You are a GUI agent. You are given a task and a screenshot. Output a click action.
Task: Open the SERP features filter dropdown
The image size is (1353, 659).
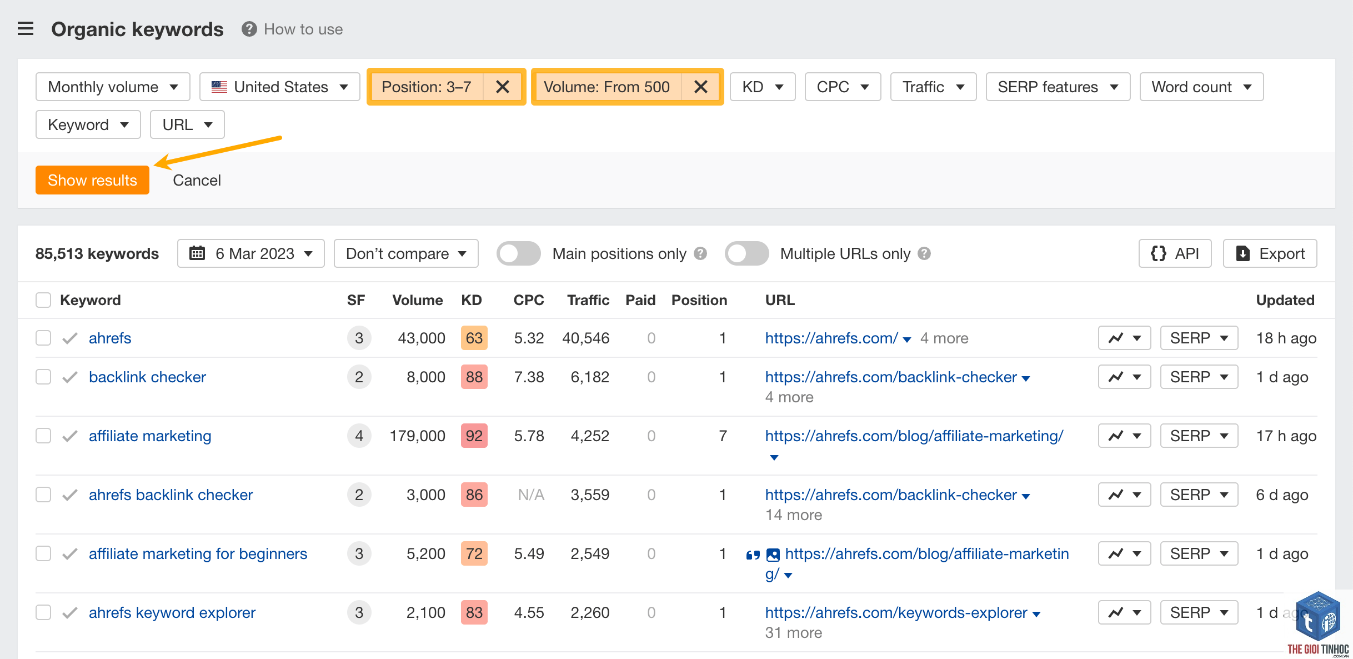coord(1058,87)
